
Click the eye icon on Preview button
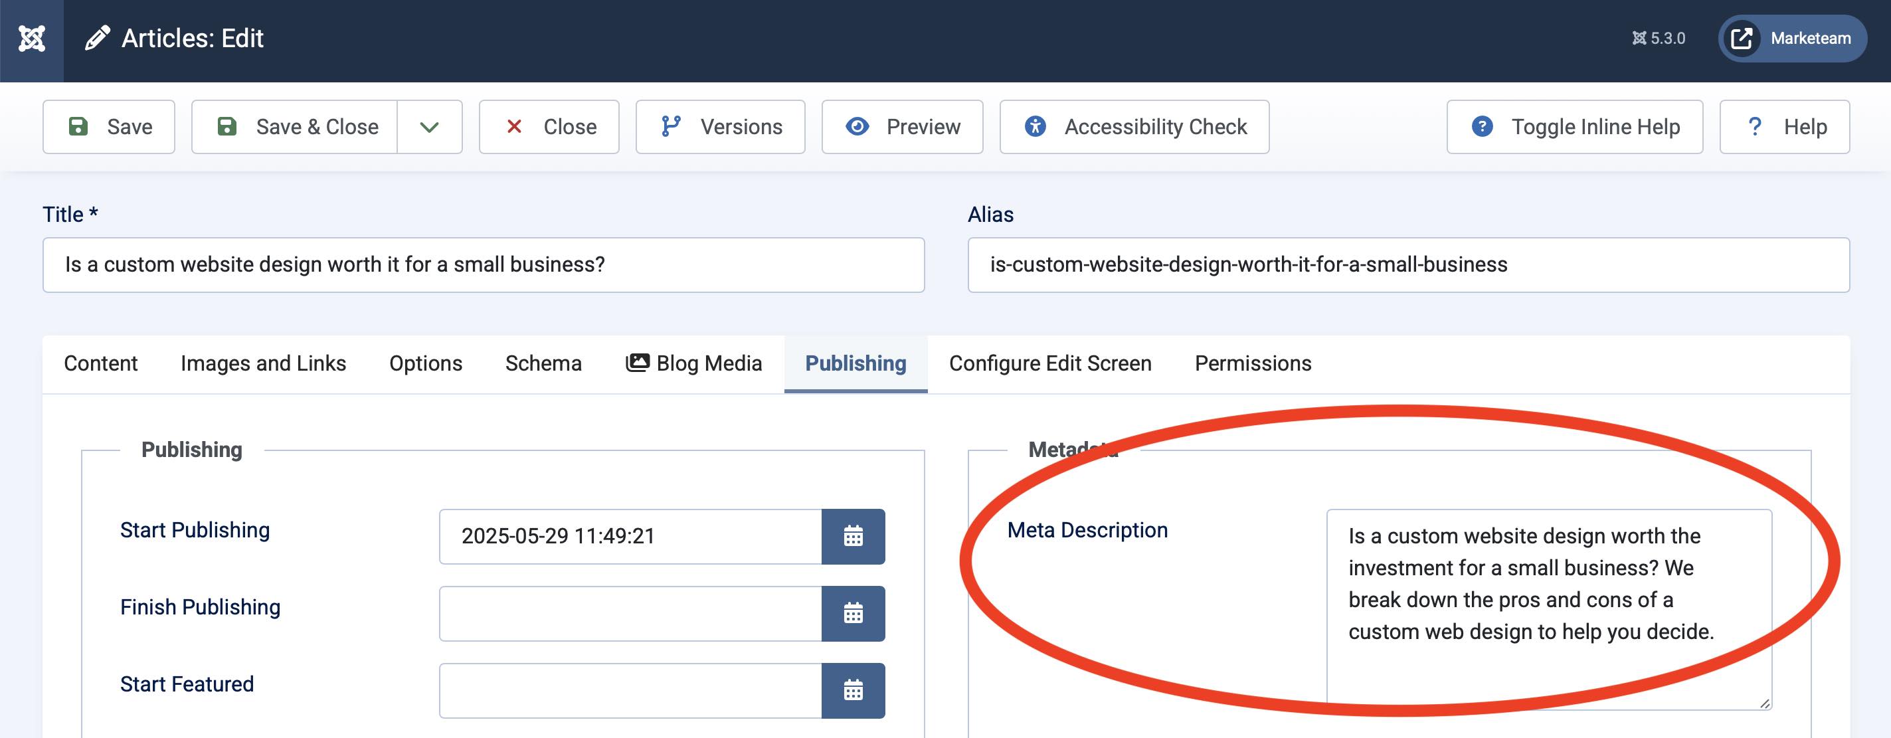pyautogui.click(x=857, y=126)
